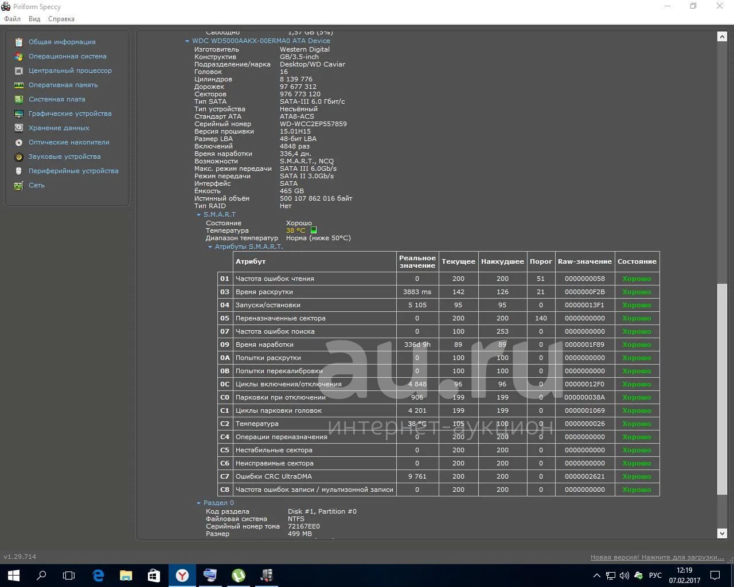
Task: Select the Центральный процессор CPU icon
Action: pos(19,71)
